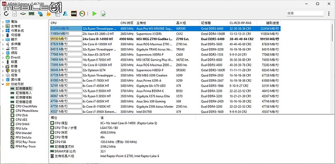Expand the 安全性 tree node
The height and width of the screenshot is (164, 335).
pos(3,71)
